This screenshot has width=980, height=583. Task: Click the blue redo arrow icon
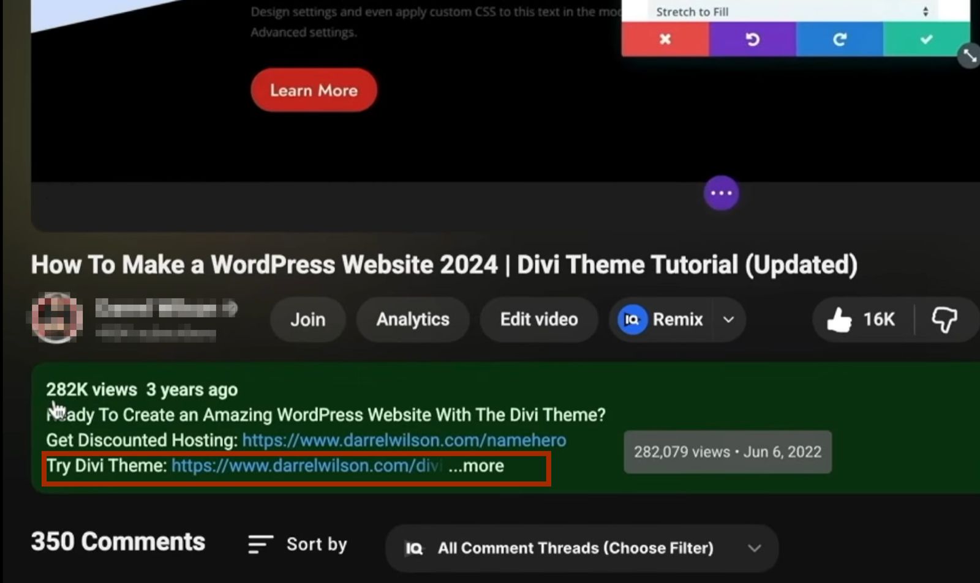839,39
